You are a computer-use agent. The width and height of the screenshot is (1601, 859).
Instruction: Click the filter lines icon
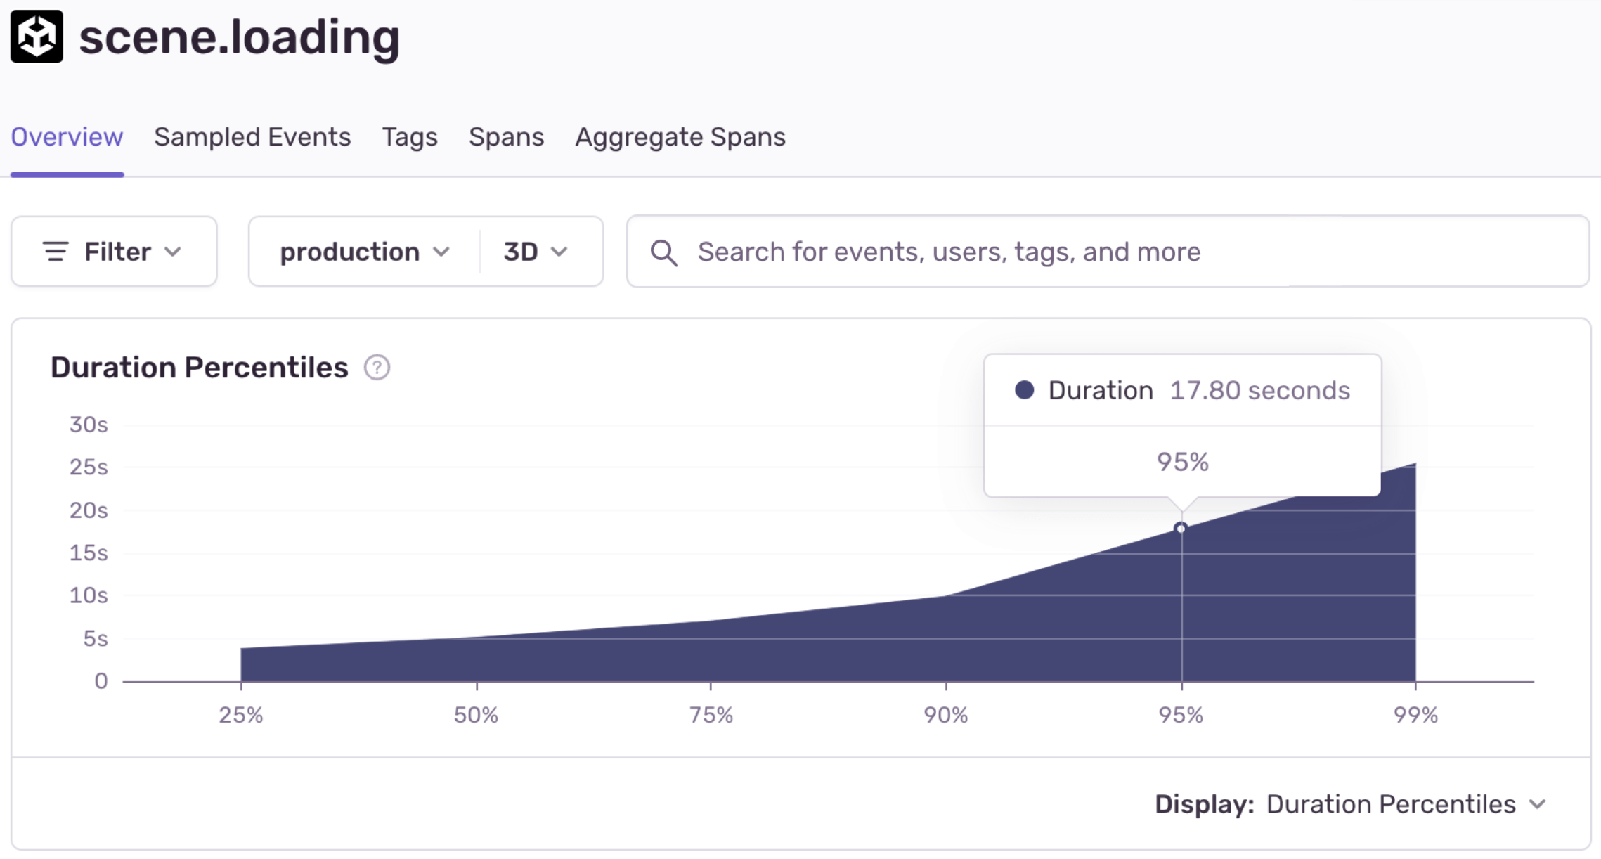point(56,252)
